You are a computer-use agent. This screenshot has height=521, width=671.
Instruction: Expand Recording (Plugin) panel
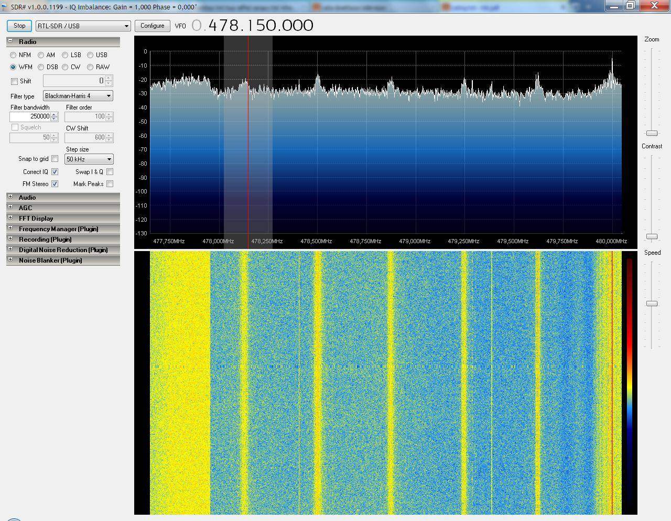click(x=10, y=238)
